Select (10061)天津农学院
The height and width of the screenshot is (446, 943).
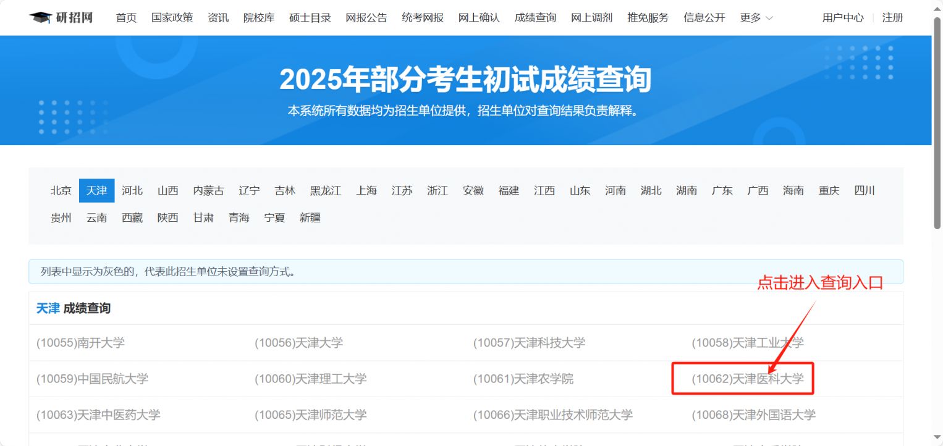click(x=523, y=379)
